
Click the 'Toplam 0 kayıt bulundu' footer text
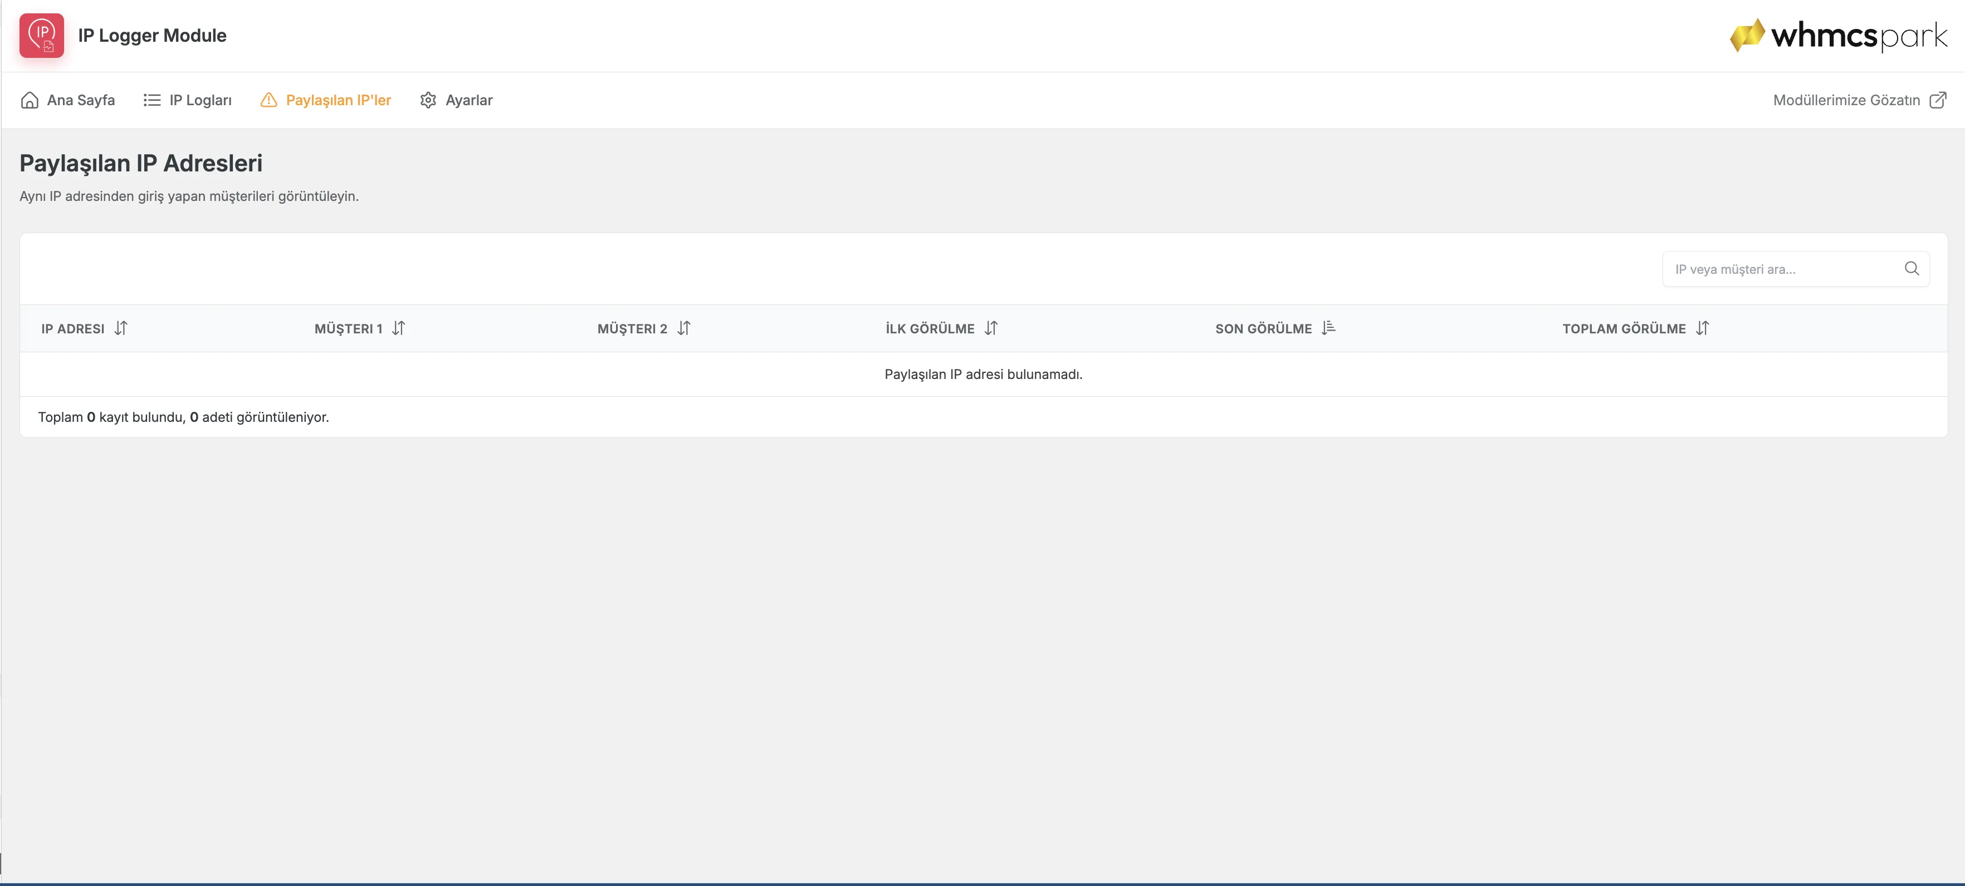184,417
